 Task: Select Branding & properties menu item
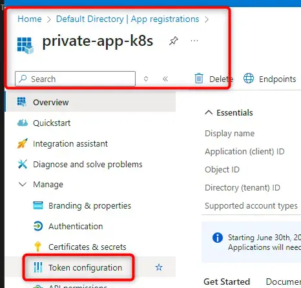point(90,205)
